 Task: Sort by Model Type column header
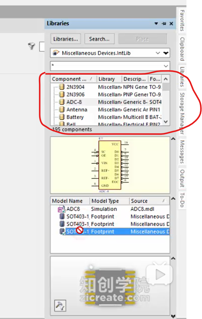(x=110, y=201)
